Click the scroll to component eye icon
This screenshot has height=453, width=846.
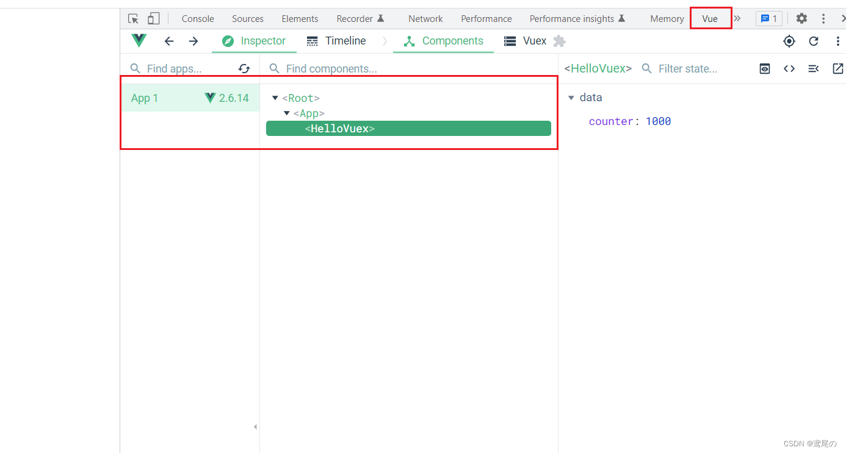765,69
